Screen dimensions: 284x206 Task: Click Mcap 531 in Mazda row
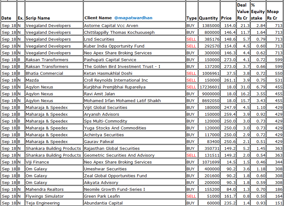pos(278,80)
